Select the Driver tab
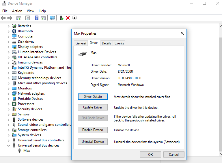This screenshot has width=222, height=163. click(94, 43)
